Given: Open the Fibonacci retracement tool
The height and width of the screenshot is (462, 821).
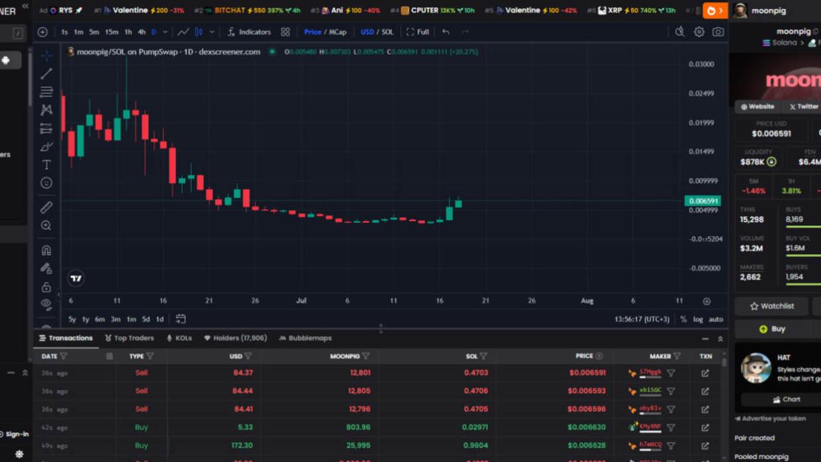Looking at the screenshot, I should [x=46, y=92].
